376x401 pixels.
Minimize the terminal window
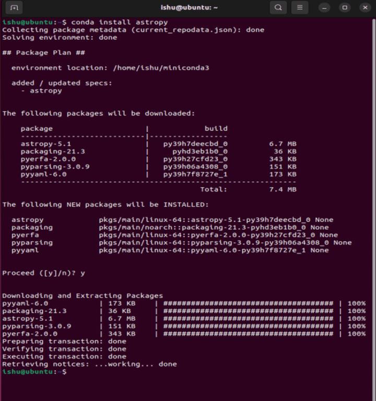pyautogui.click(x=324, y=8)
